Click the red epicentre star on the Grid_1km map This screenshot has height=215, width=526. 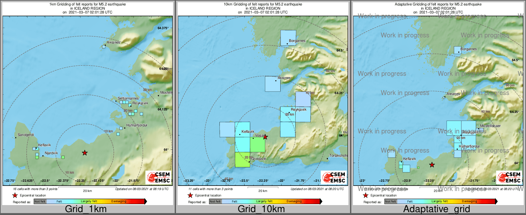point(84,153)
